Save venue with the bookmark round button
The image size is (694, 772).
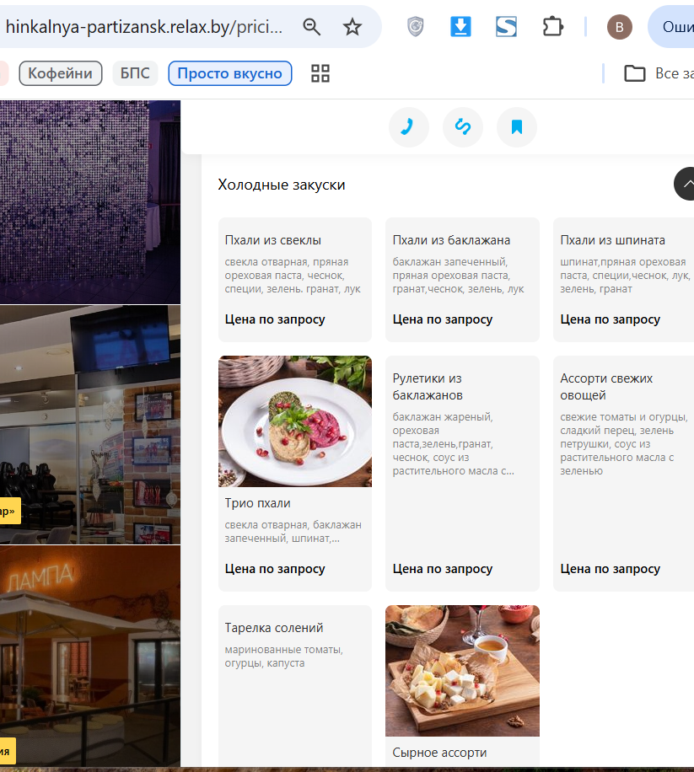517,127
